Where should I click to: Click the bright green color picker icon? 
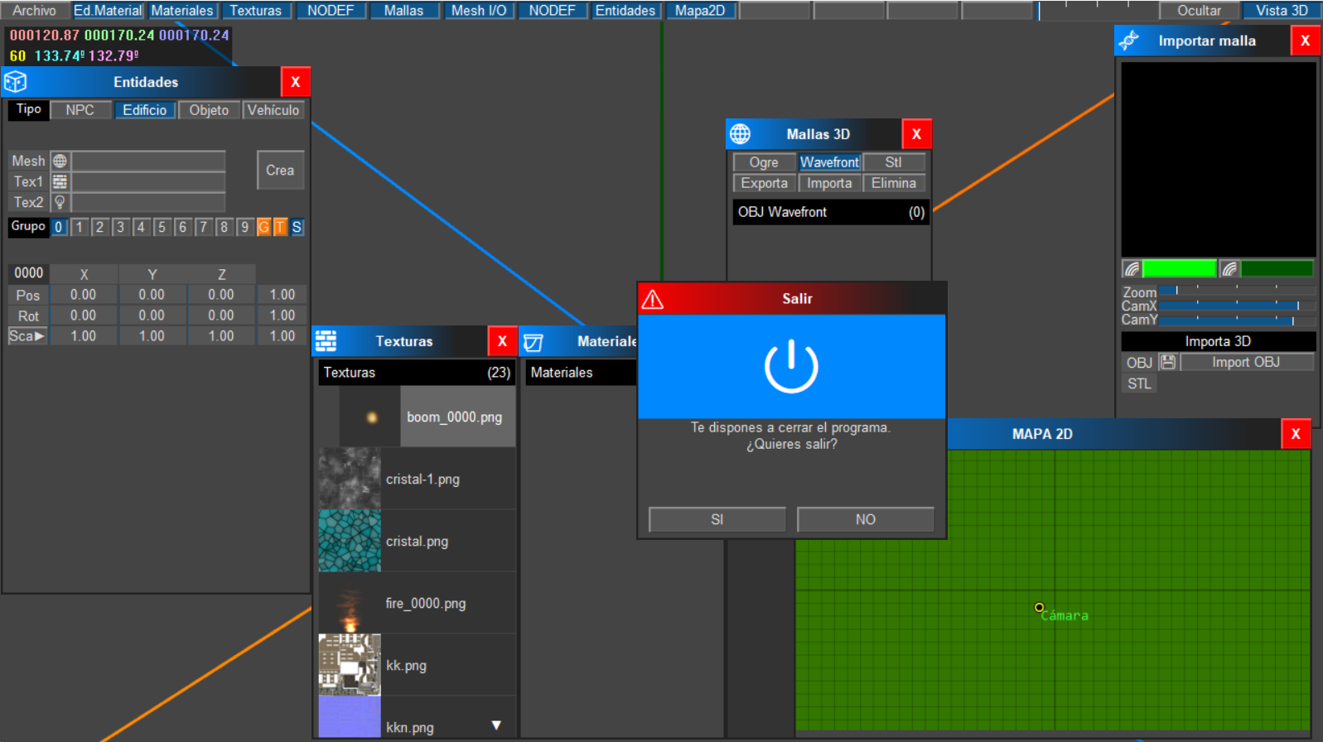click(x=1132, y=268)
